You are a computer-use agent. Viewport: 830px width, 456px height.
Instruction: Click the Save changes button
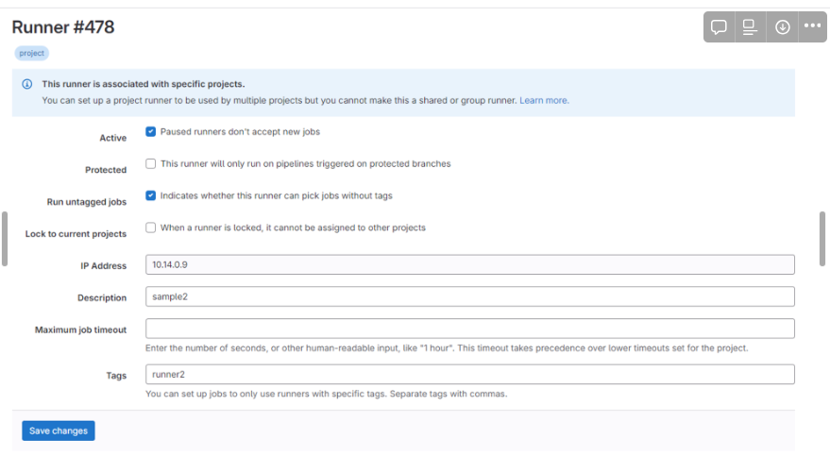click(59, 431)
